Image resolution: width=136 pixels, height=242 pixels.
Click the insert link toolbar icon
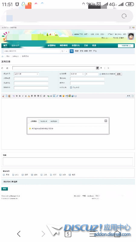pos(57,96)
